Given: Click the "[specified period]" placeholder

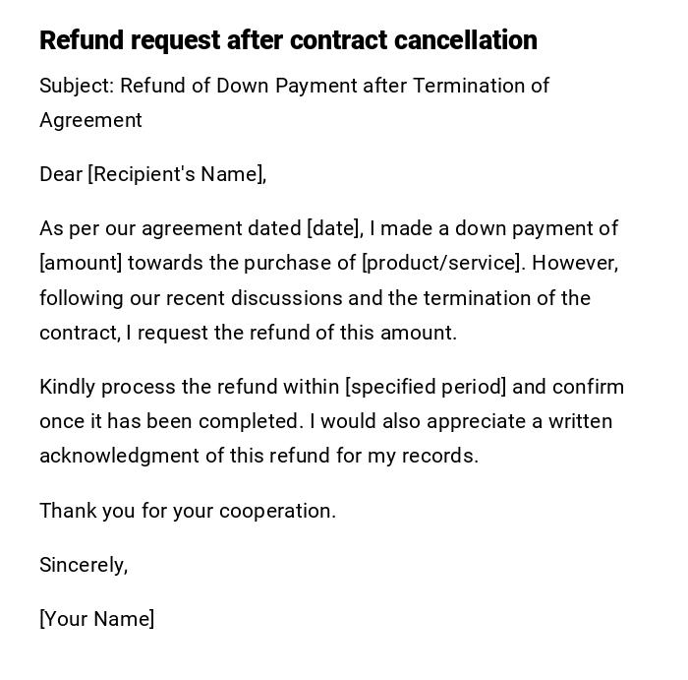Looking at the screenshot, I should tap(426, 387).
